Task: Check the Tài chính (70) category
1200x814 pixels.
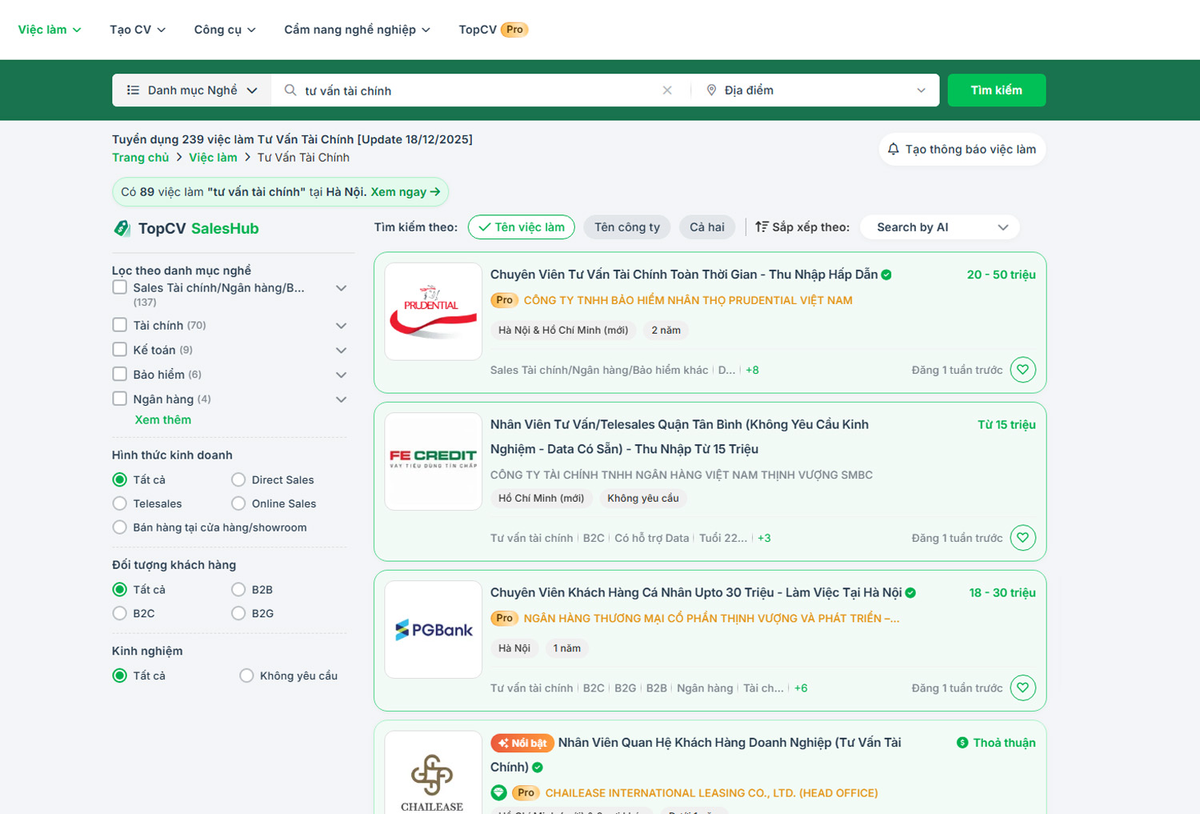Action: (120, 325)
